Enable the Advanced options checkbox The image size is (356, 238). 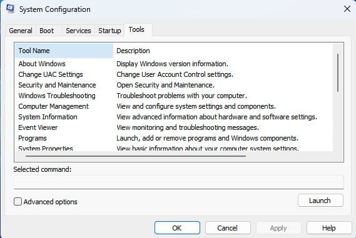point(18,202)
